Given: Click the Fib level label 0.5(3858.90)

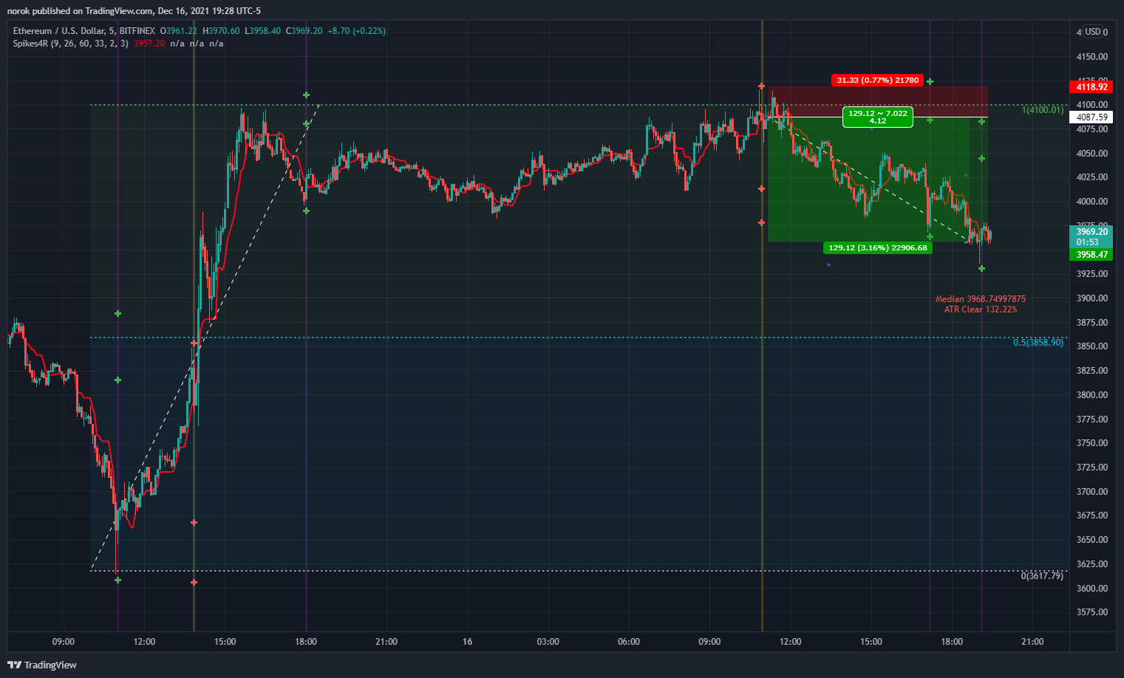Looking at the screenshot, I should pyautogui.click(x=1038, y=343).
